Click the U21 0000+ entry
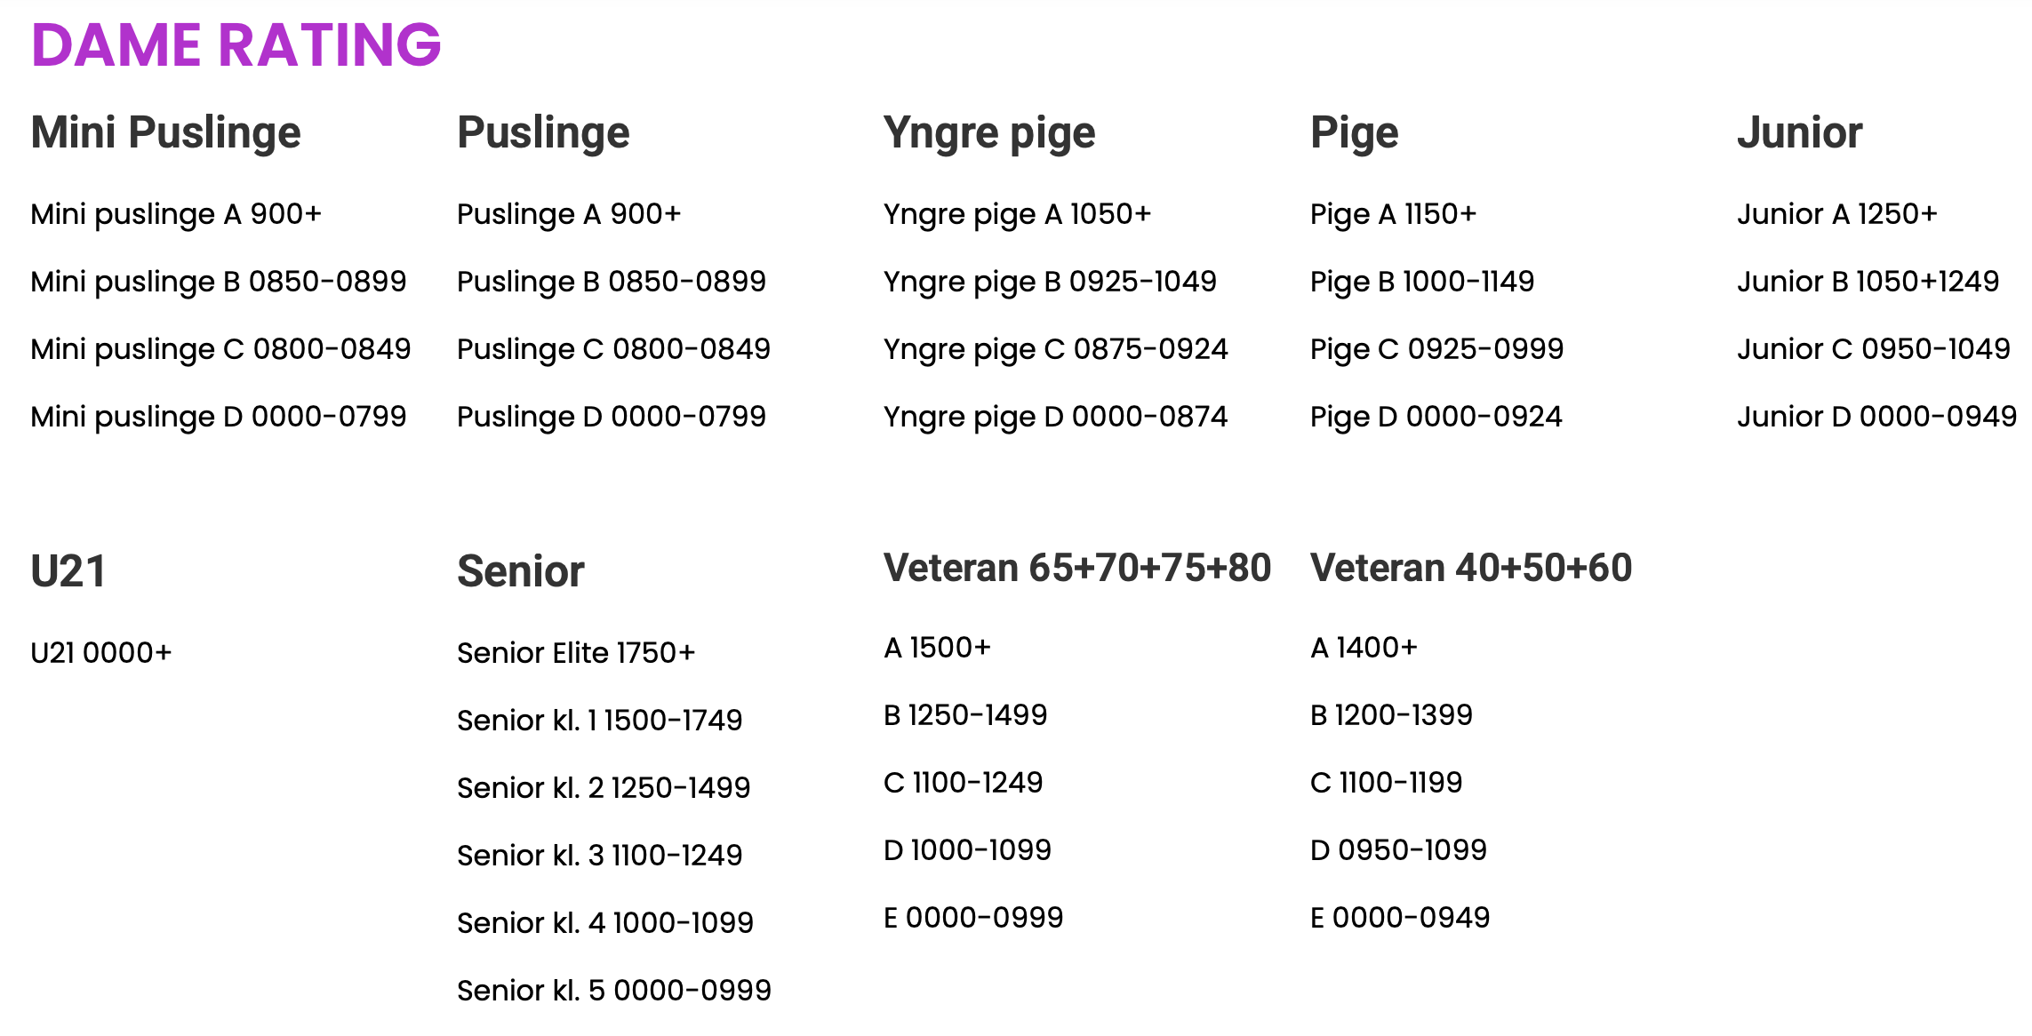 point(101,653)
